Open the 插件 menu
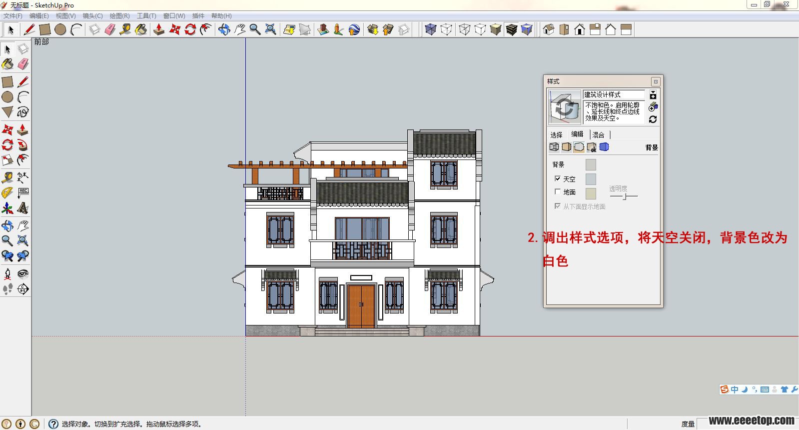 click(x=198, y=16)
